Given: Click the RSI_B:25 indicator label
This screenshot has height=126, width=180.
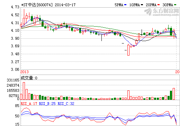Looking at the screenshot, I should click(47, 104).
